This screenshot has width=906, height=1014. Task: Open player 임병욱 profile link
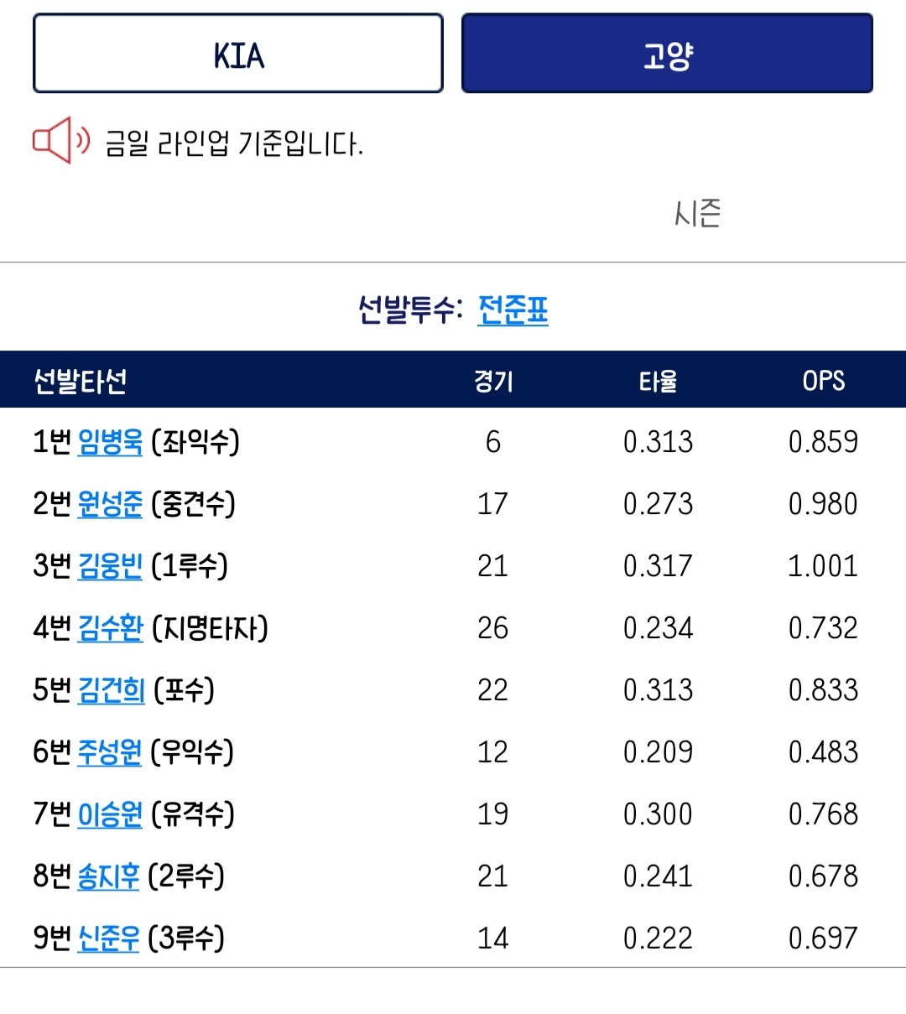110,442
